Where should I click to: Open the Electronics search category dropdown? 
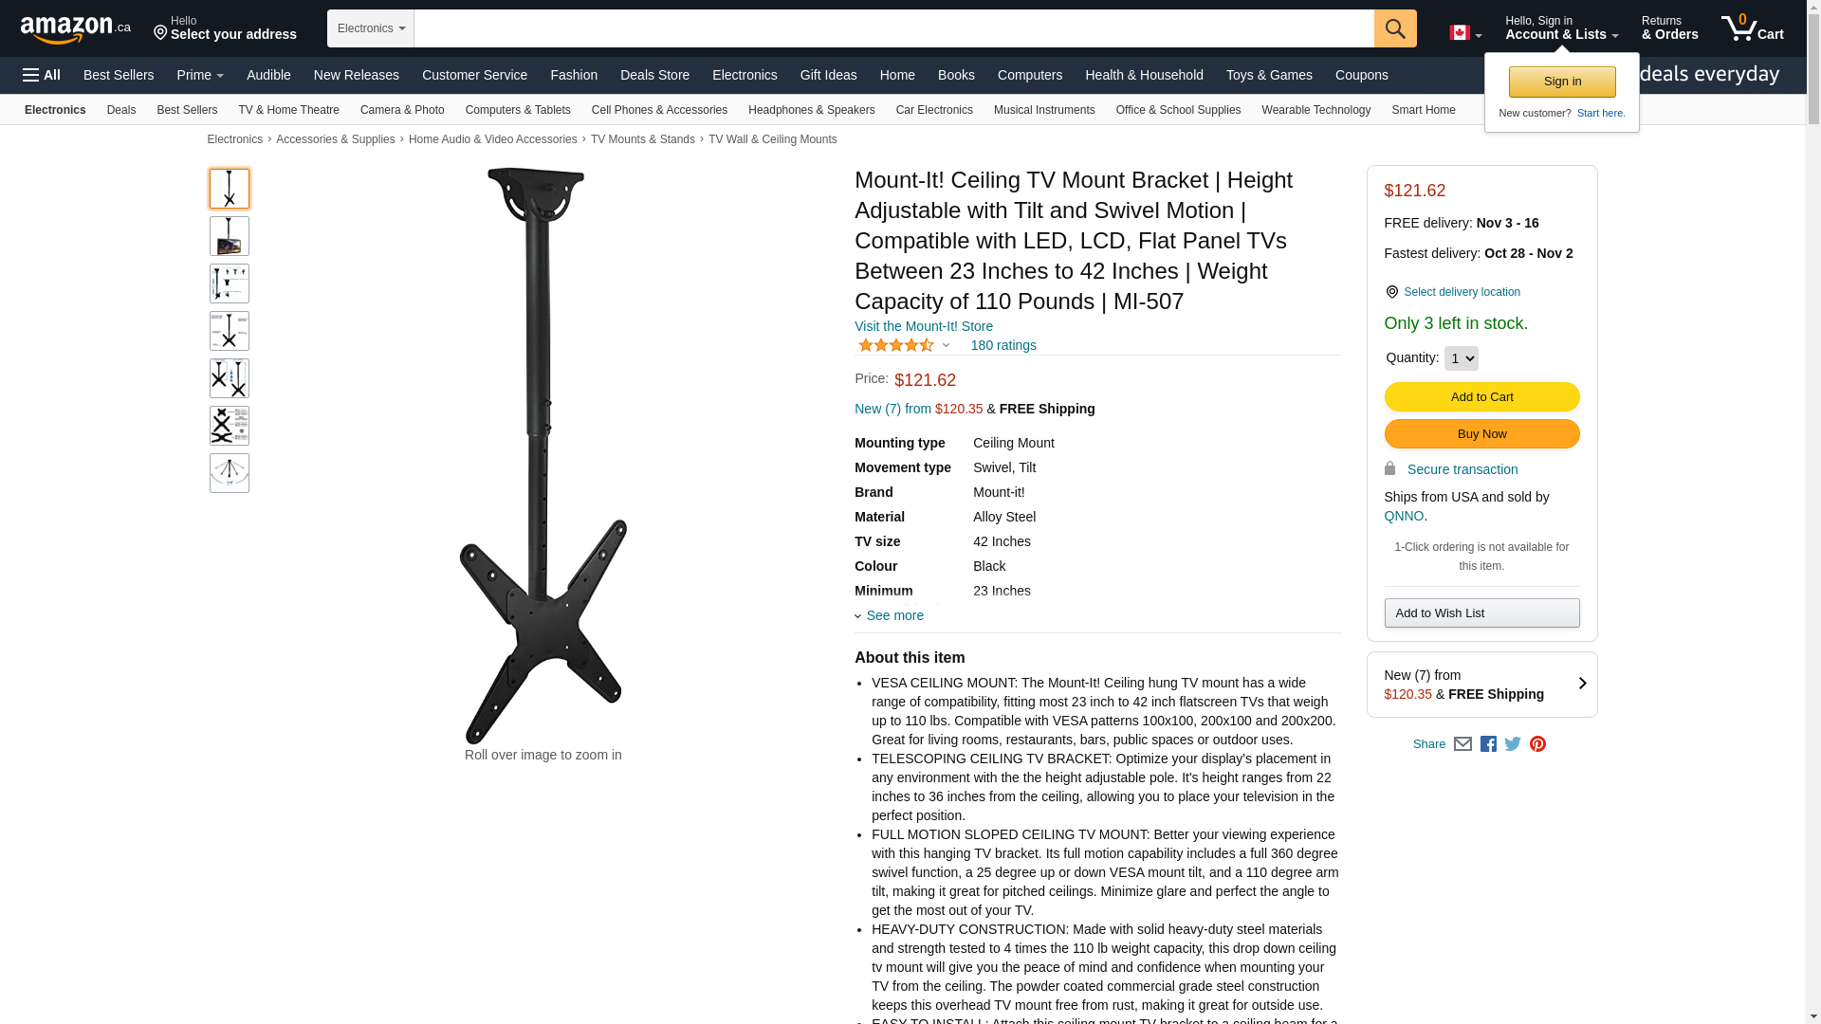(x=371, y=28)
